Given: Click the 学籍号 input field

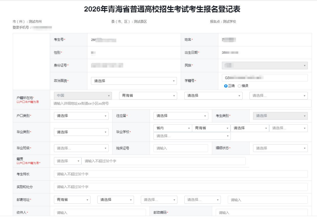Looking at the screenshot, I should click(265, 78).
